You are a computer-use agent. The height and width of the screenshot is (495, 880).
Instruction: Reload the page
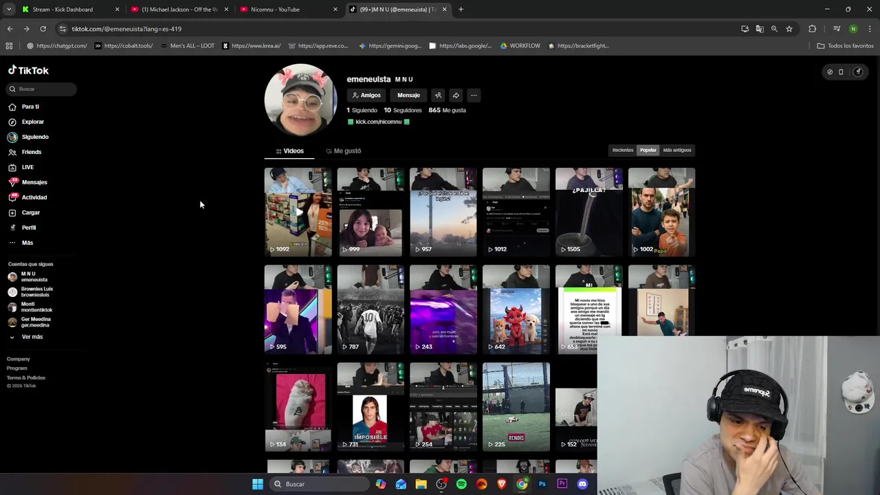43,29
